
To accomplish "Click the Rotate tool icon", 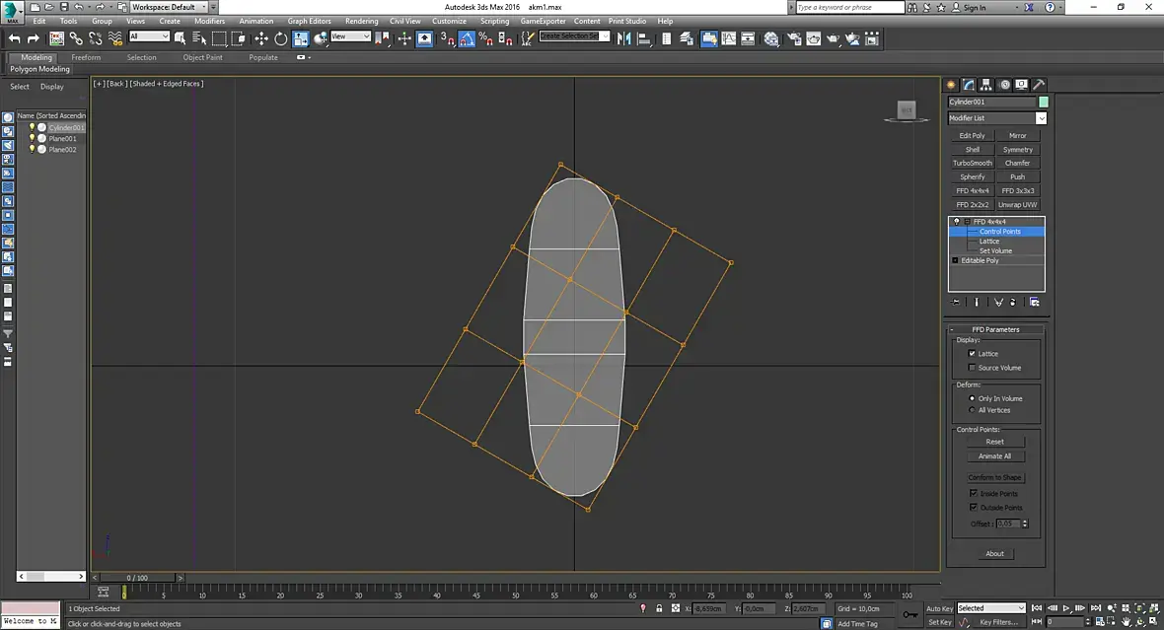I will (x=280, y=38).
